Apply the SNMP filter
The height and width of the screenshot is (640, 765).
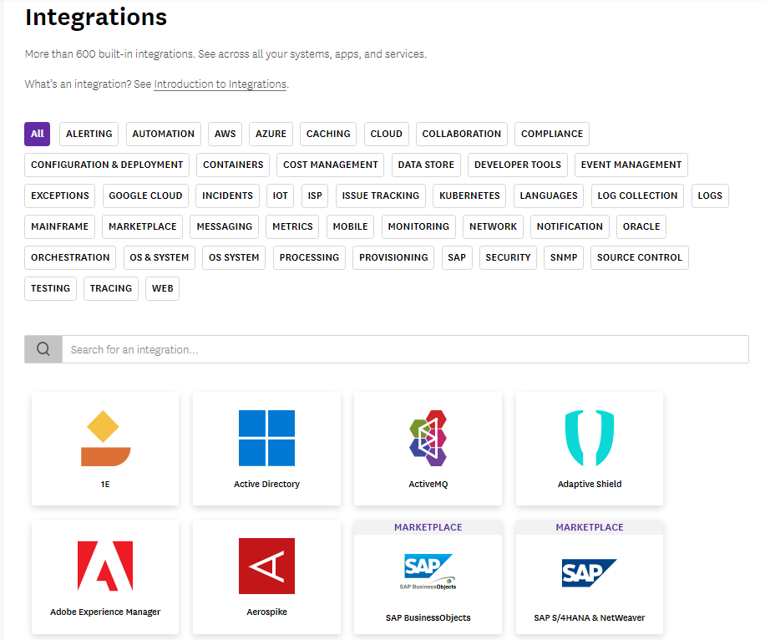click(x=564, y=258)
